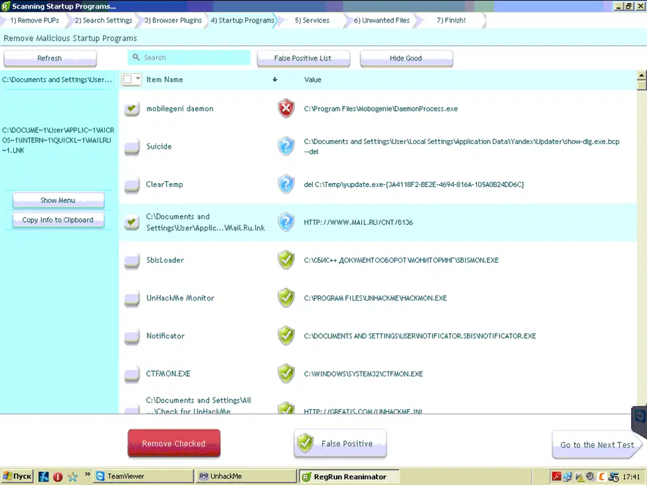Toggle the select-all checkbox in the header
Viewport: 647px width, 485px height.
click(x=128, y=79)
